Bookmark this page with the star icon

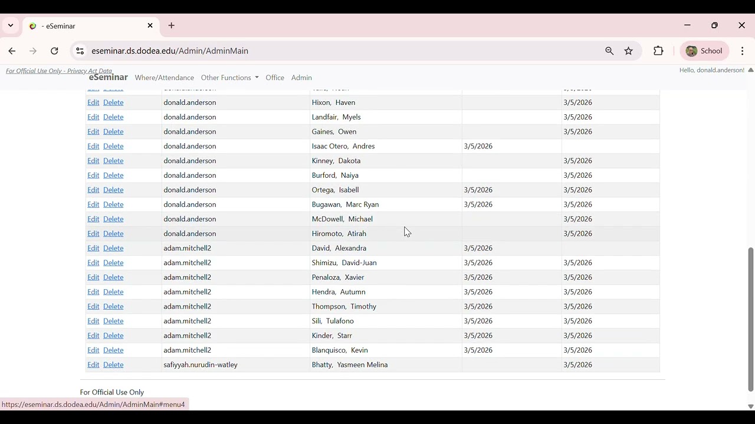pyautogui.click(x=629, y=51)
